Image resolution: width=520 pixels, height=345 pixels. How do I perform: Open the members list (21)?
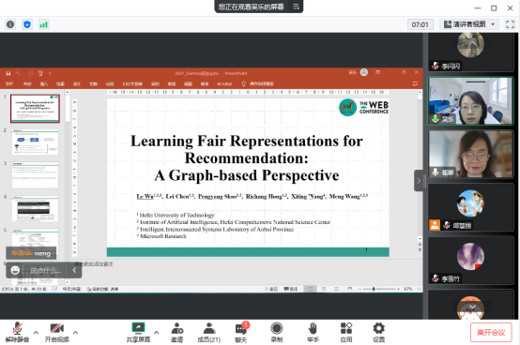point(209,333)
